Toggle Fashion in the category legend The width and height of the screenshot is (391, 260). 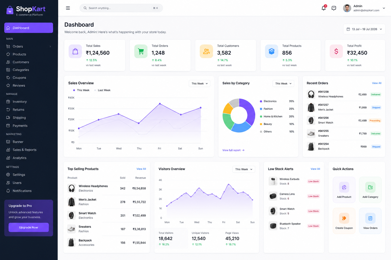point(266,109)
